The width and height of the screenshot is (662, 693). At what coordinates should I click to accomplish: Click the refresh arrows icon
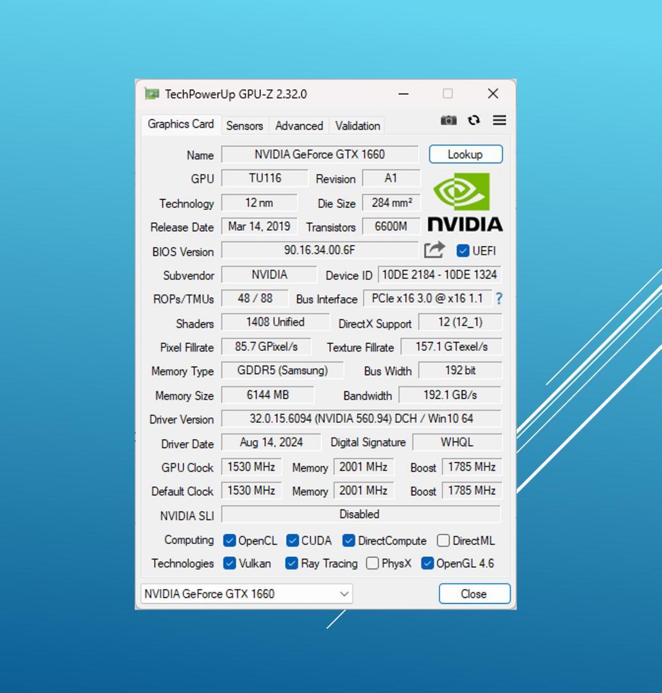[x=474, y=120]
